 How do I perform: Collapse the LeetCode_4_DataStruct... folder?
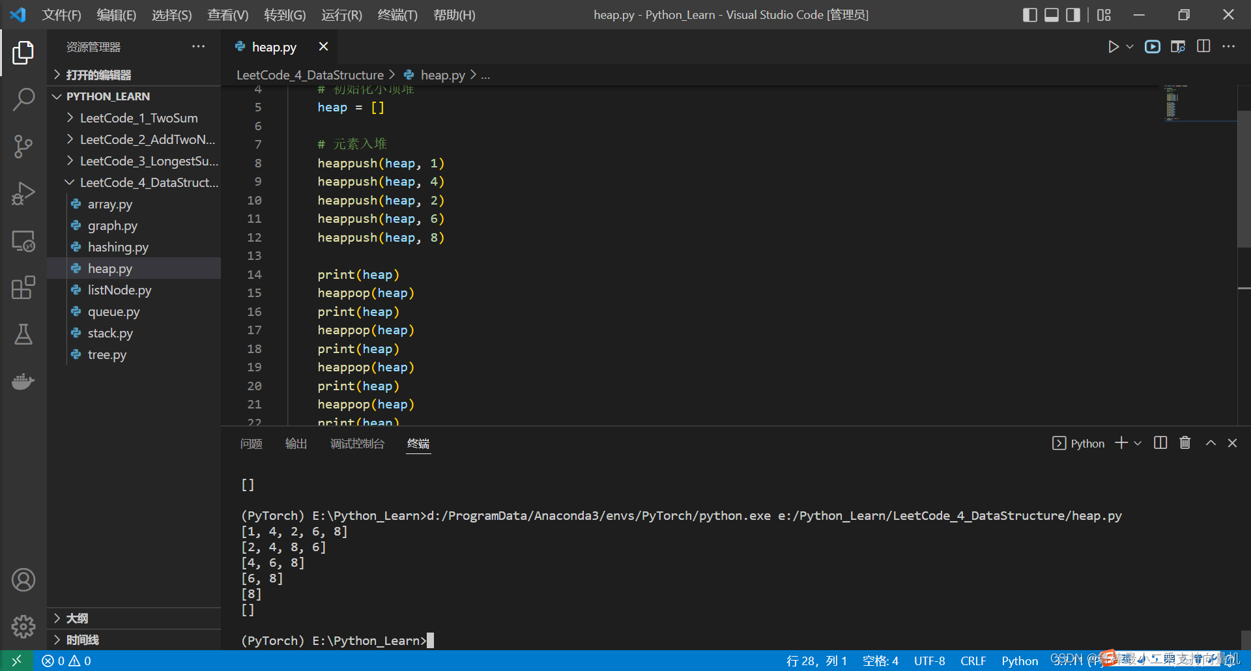click(134, 182)
